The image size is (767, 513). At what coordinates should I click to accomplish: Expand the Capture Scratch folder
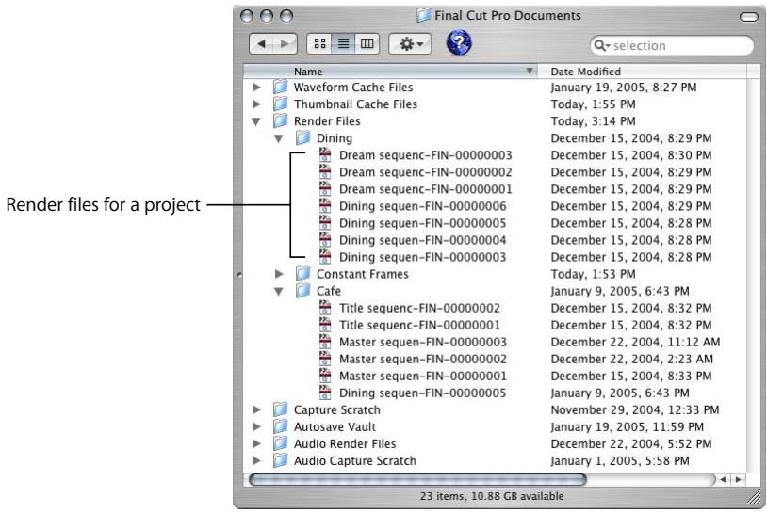256,409
